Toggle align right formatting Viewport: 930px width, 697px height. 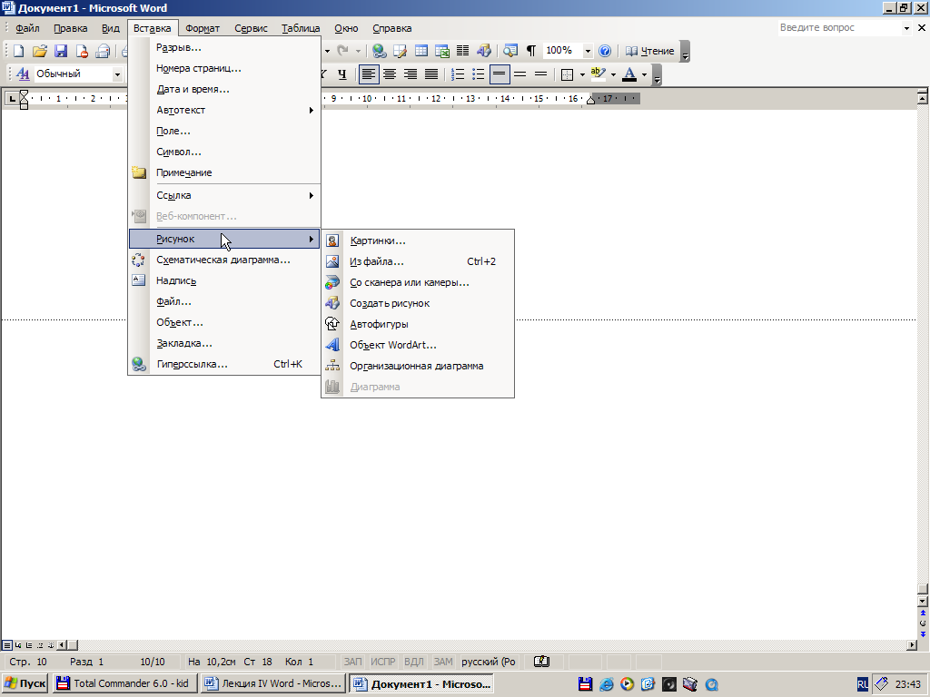pos(410,74)
